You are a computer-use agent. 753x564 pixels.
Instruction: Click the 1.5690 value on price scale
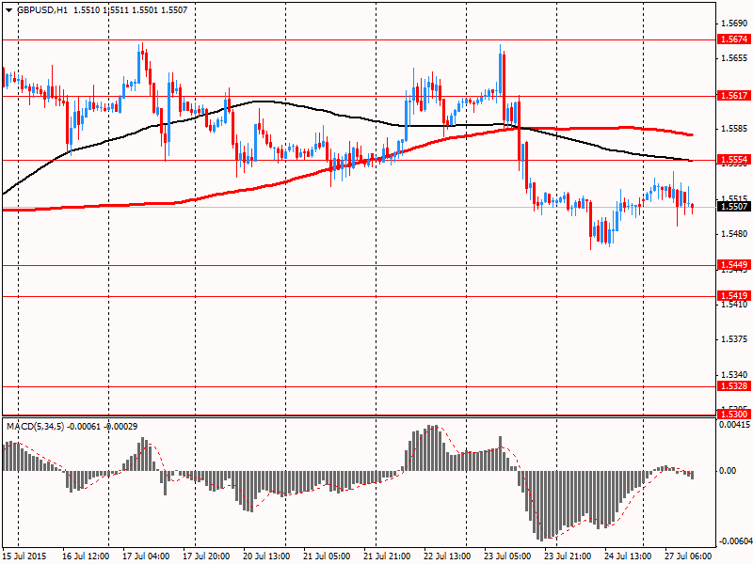coord(733,23)
